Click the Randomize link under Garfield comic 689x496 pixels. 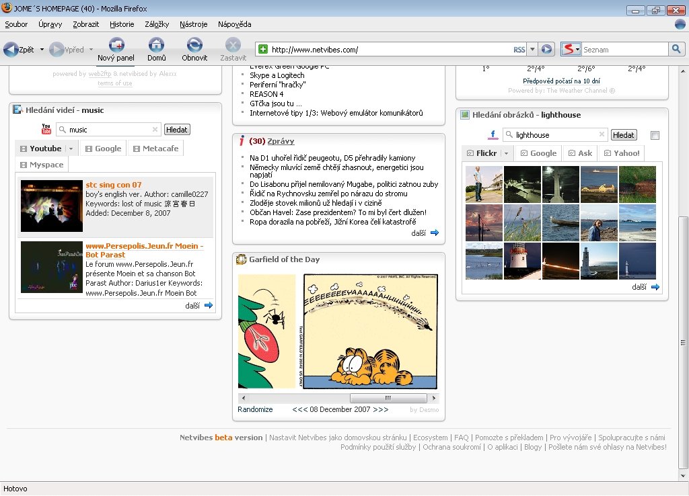(255, 409)
